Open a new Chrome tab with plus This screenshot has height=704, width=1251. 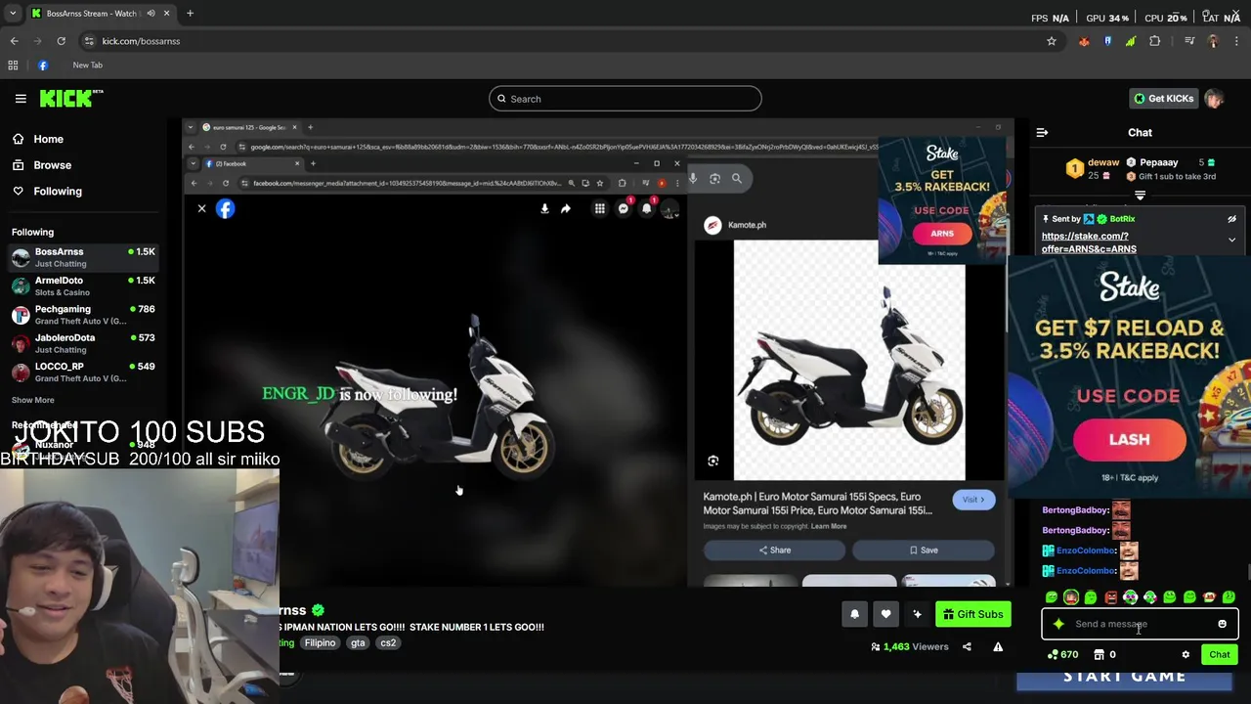[x=190, y=14]
